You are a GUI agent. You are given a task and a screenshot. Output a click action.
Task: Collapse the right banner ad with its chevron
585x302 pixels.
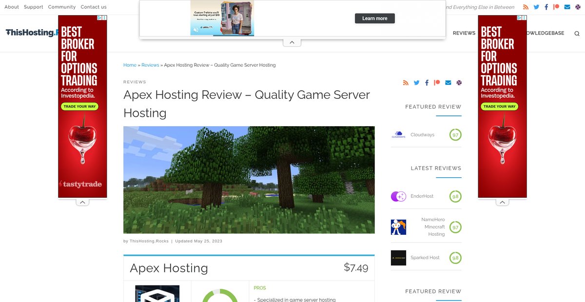pos(502,202)
